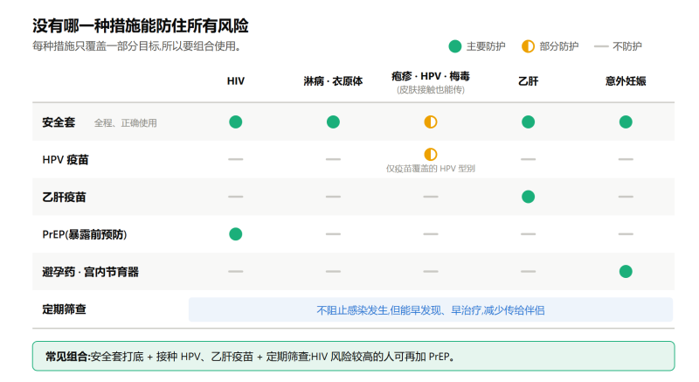Screen dimensions: 699x382
Task: Click the 全程、正确使用 note
Action: tap(125, 123)
